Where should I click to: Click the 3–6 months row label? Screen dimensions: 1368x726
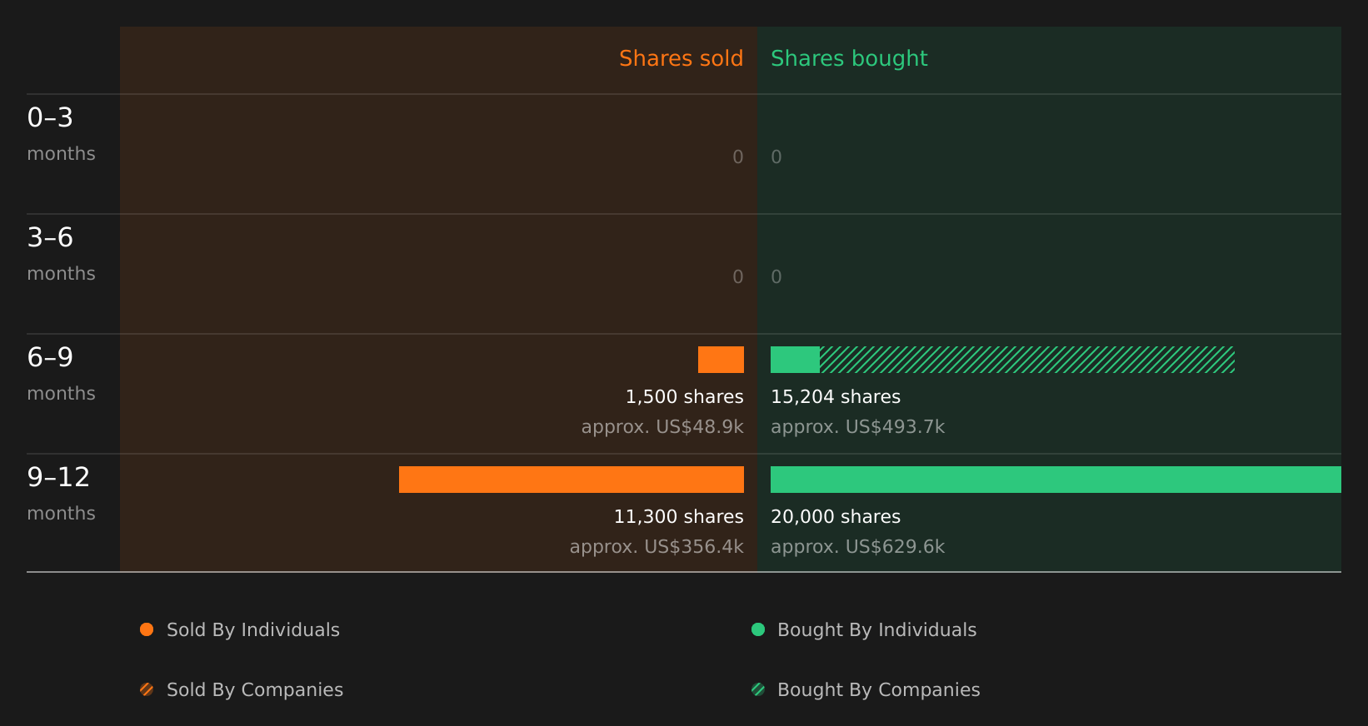61,254
